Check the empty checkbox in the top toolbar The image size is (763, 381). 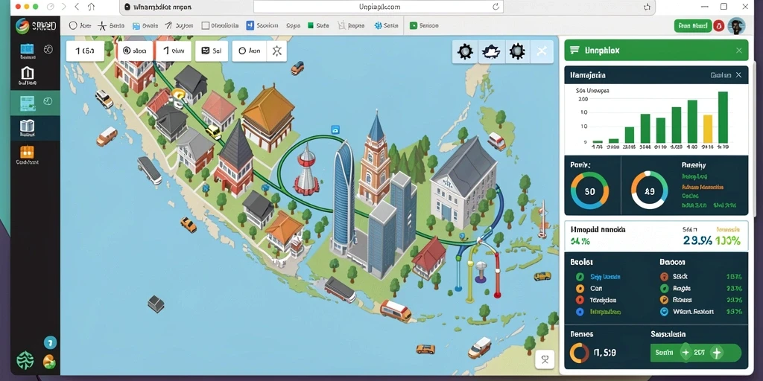pos(205,26)
